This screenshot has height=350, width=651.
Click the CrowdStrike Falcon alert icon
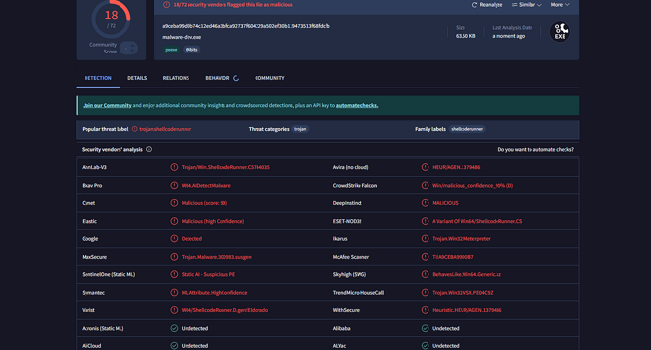[x=425, y=185]
